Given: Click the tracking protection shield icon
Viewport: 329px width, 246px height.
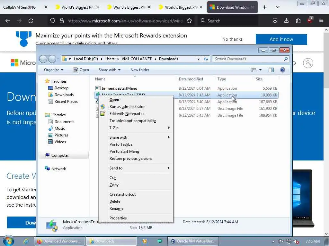Looking at the screenshot, I should pyautogui.click(x=53, y=20).
